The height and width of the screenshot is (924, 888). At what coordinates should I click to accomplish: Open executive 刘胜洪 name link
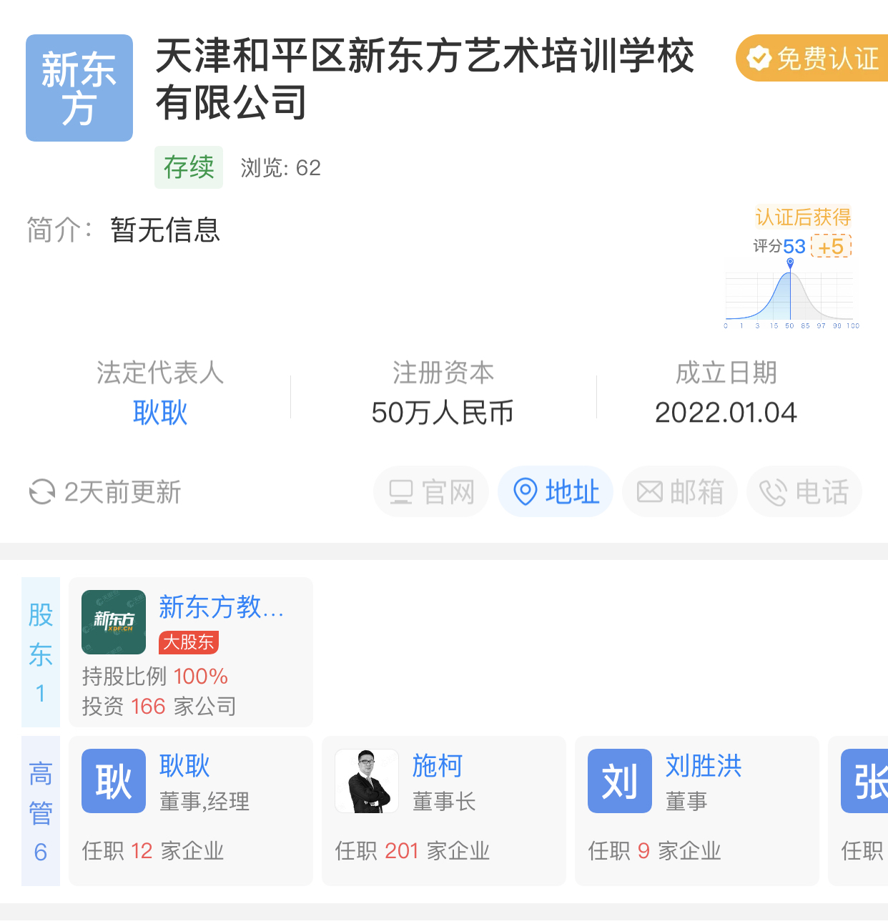[704, 766]
